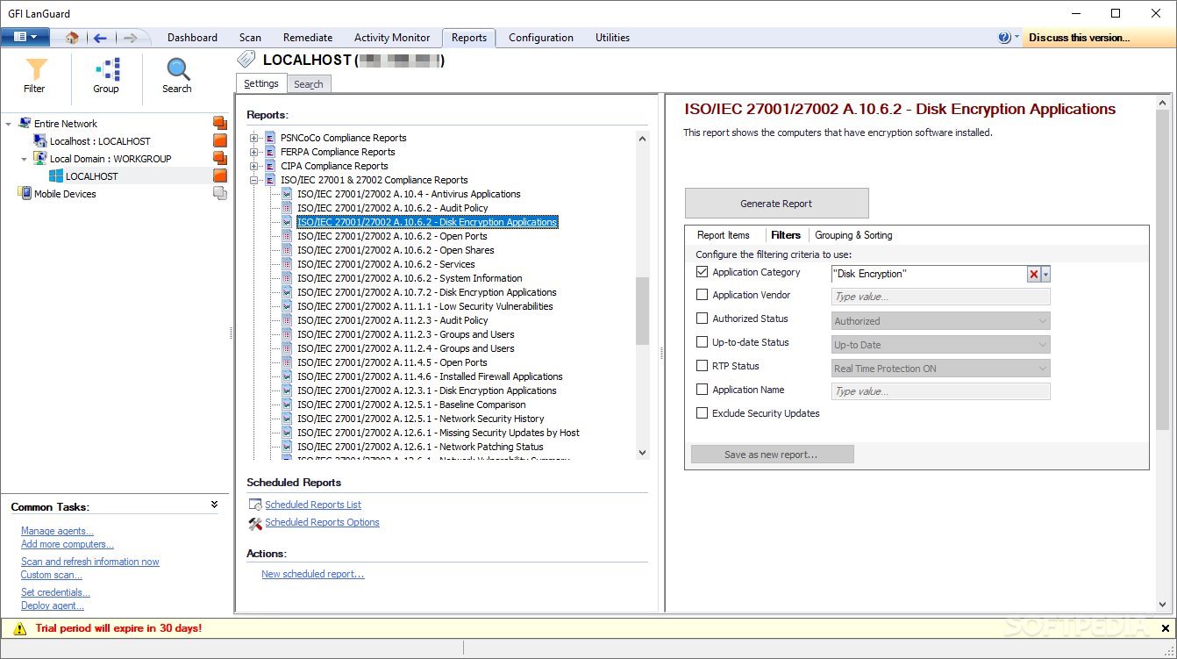Click the Discuss this version link

[x=1079, y=38]
